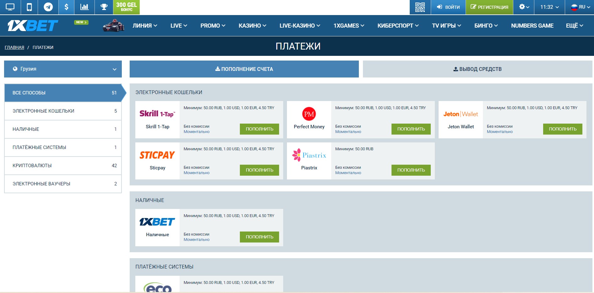The image size is (594, 293).
Task: Click the 1XBET Наличные logo
Action: coord(157,222)
